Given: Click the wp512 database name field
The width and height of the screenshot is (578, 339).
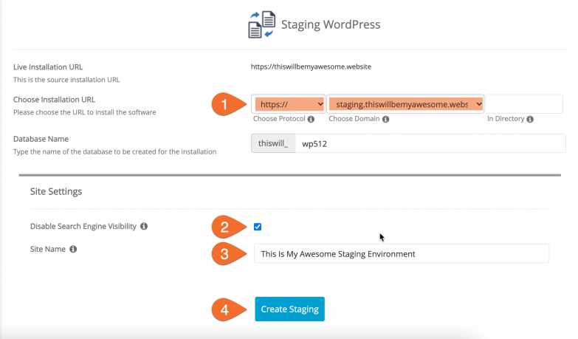Looking at the screenshot, I should (x=430, y=144).
